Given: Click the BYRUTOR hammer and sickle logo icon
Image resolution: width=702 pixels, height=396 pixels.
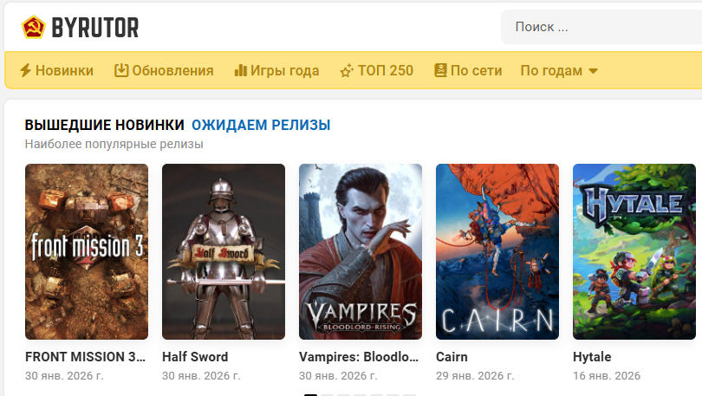Looking at the screenshot, I should tap(34, 27).
